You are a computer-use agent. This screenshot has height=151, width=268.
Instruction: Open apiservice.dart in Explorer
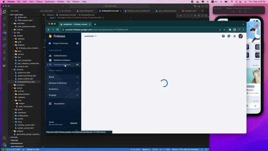coord(24,73)
